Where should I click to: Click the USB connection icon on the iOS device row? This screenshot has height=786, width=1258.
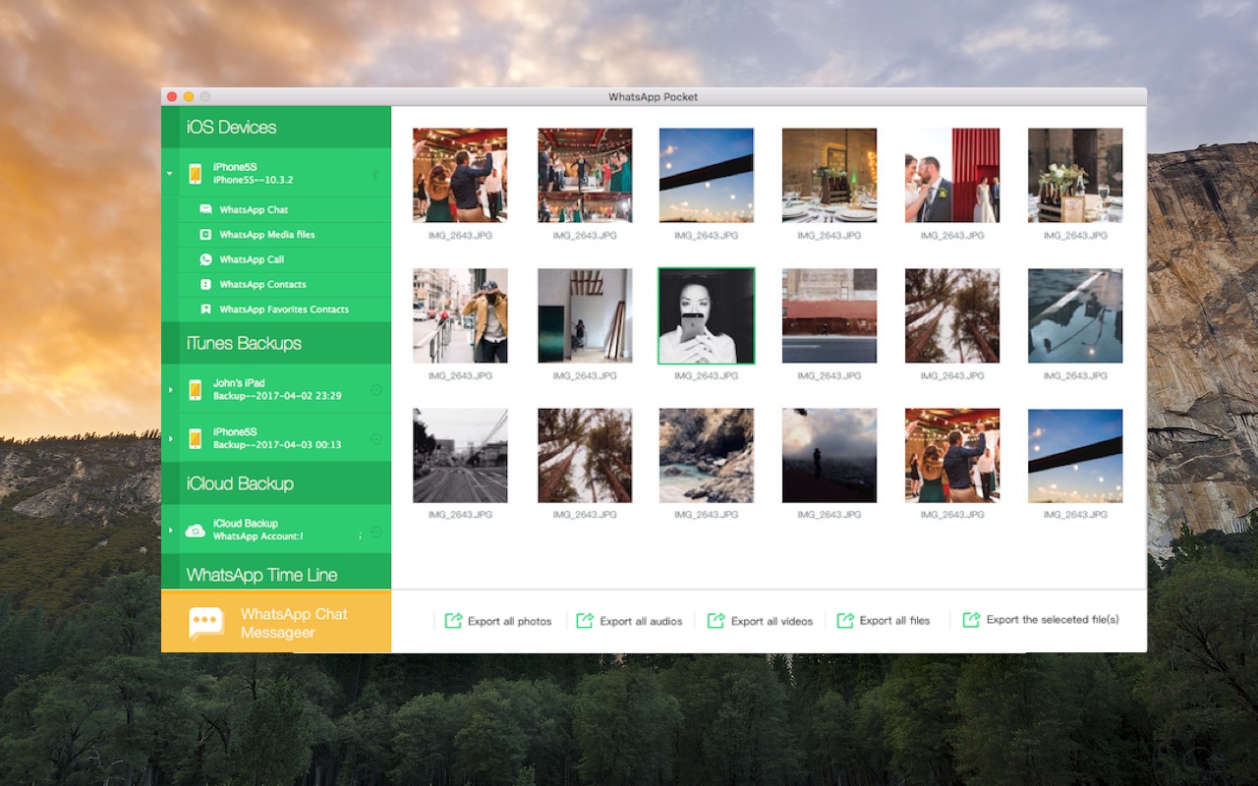[375, 174]
